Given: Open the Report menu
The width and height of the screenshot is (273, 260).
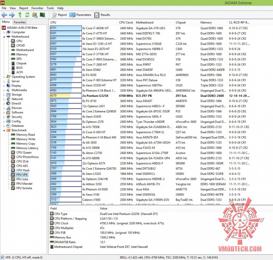Looking at the screenshot, I should coord(24,8).
